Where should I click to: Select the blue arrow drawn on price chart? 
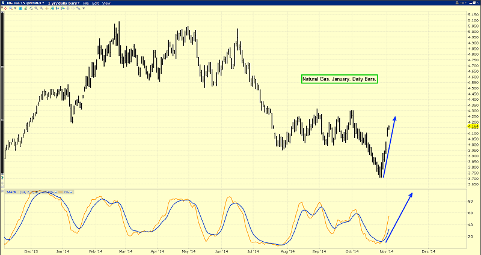(388, 146)
